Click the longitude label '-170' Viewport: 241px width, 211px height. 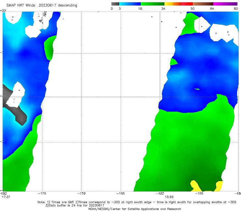click(81, 193)
